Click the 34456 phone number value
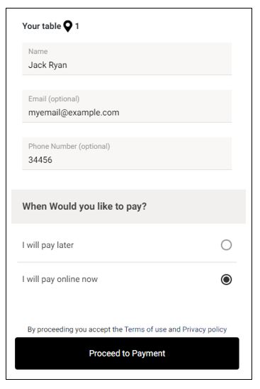This screenshot has height=389, width=260. (40, 160)
